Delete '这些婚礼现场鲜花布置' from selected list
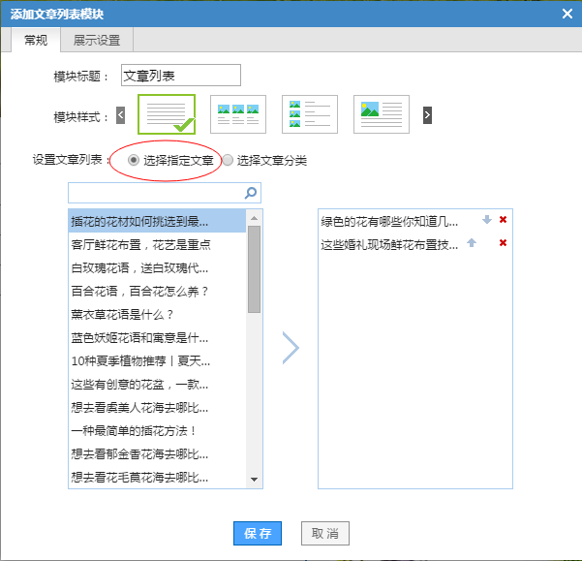The image size is (582, 561). click(503, 243)
